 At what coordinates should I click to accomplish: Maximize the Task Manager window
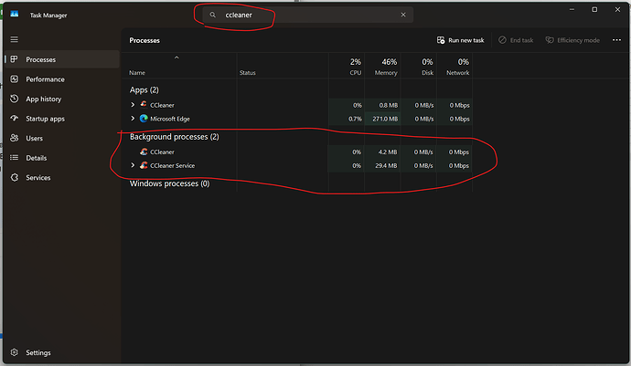pyautogui.click(x=594, y=9)
